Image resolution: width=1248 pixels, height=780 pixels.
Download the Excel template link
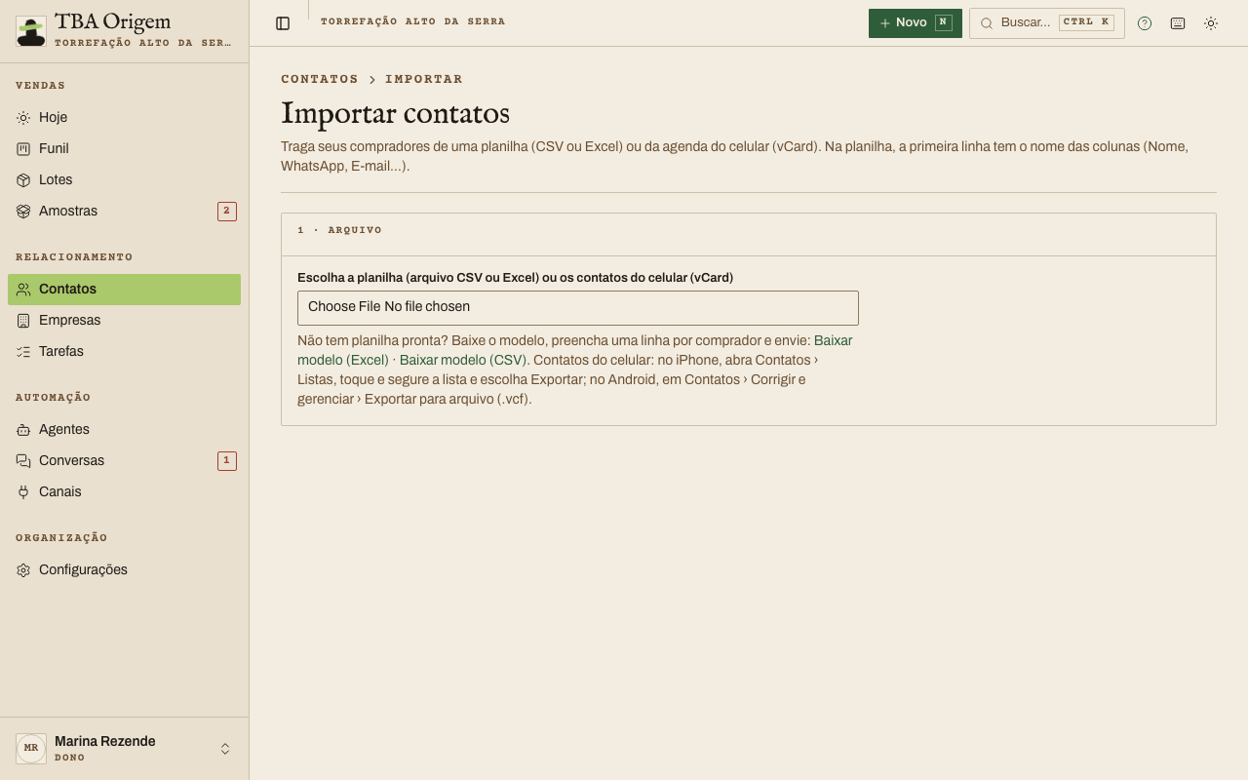click(x=574, y=350)
